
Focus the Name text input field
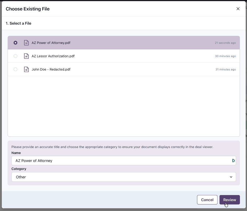click(120, 161)
